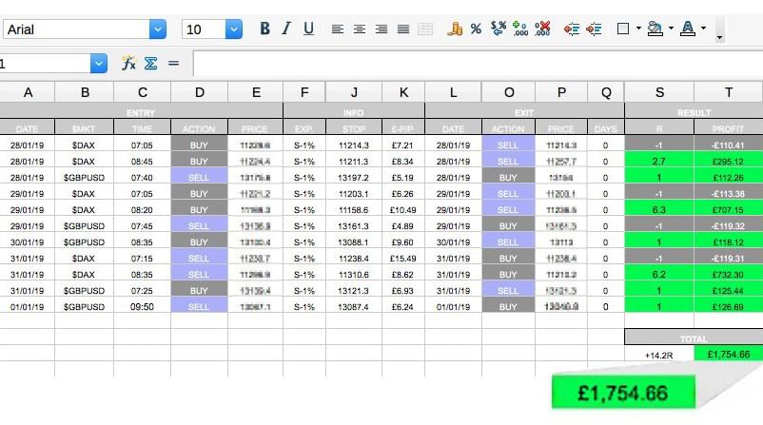
Task: Toggle bold formatting
Action: (x=265, y=29)
